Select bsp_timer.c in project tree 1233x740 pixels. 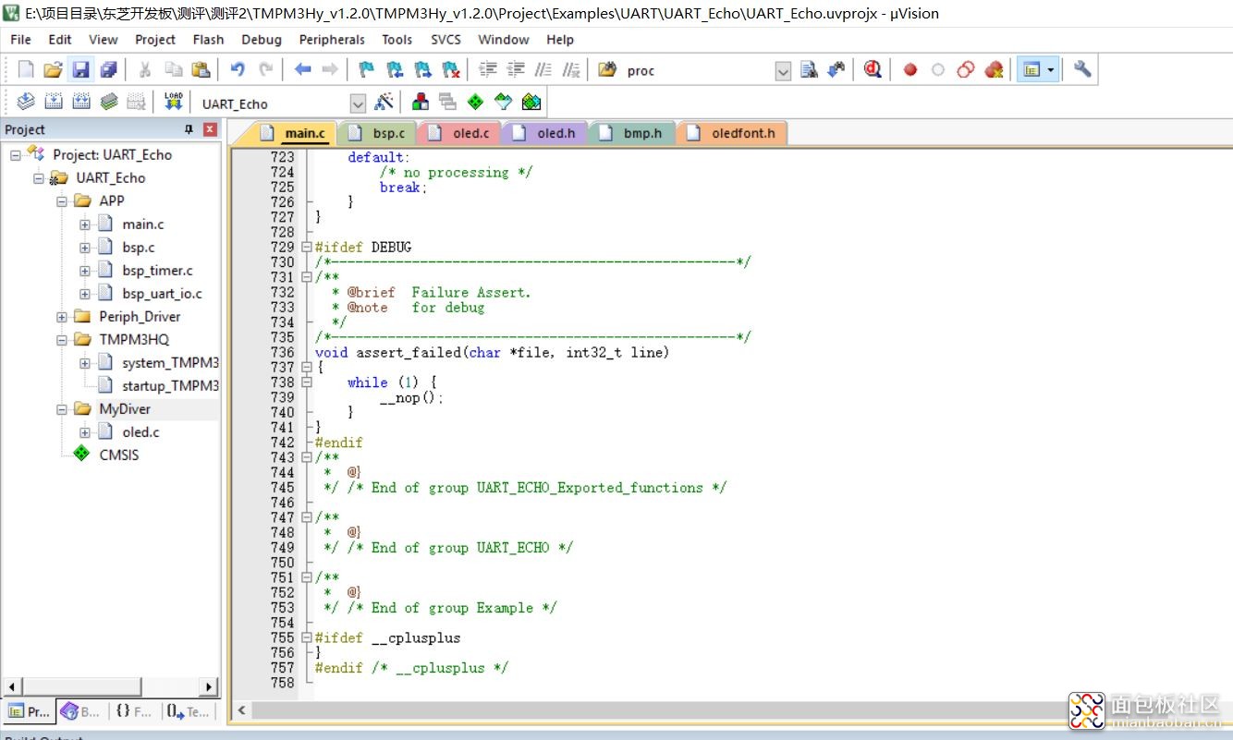[x=157, y=271]
